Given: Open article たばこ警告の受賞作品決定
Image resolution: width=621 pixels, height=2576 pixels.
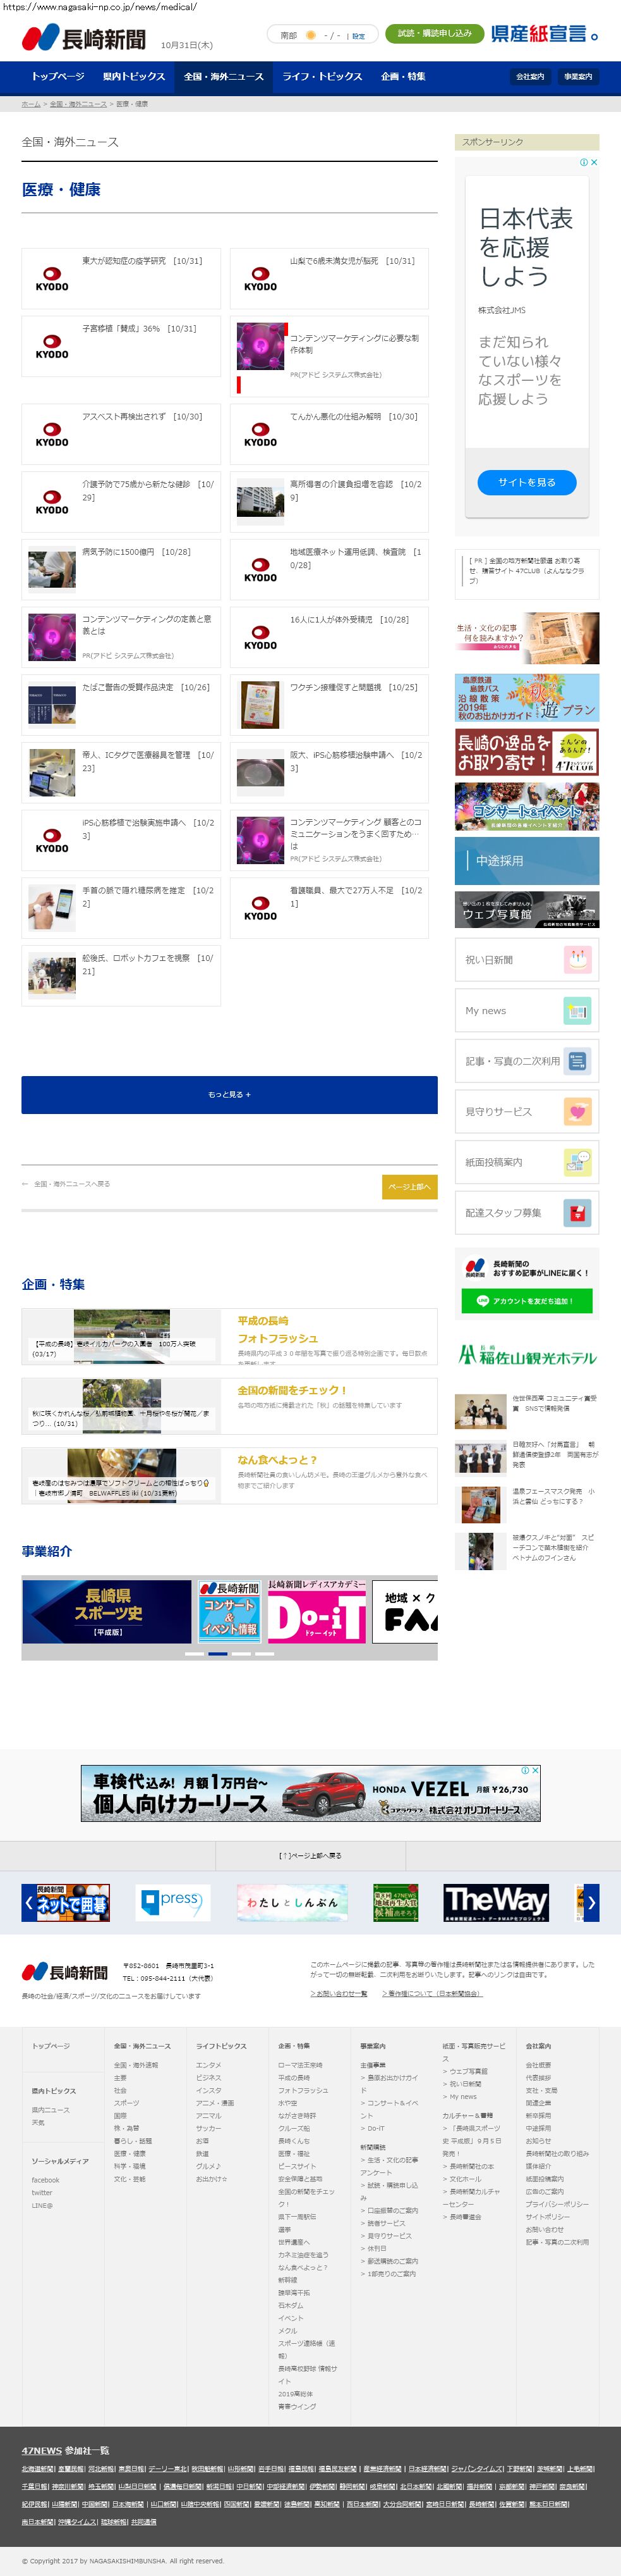Looking at the screenshot, I should click(x=122, y=704).
